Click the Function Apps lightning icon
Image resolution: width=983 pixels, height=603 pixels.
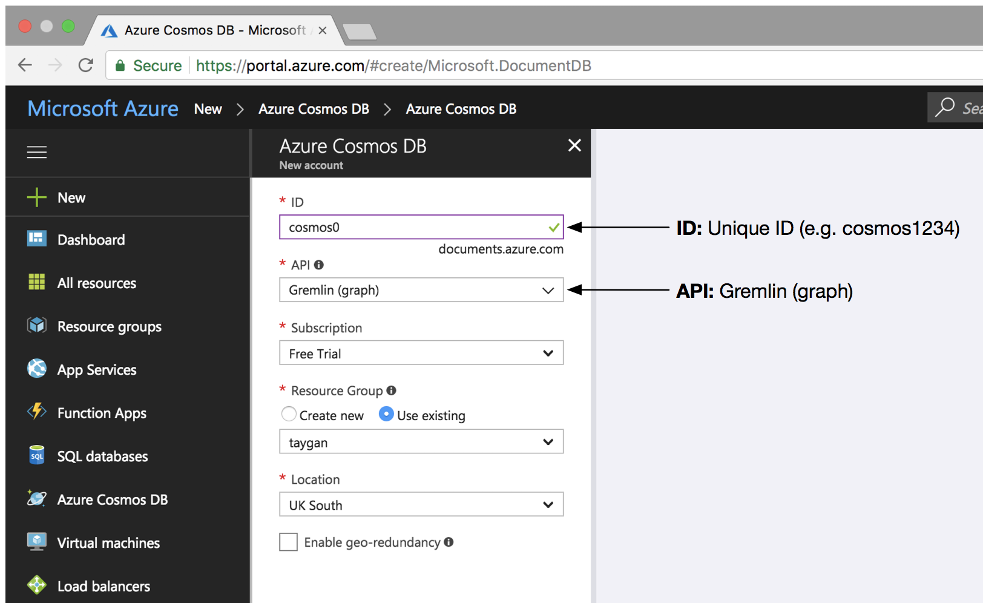click(37, 411)
